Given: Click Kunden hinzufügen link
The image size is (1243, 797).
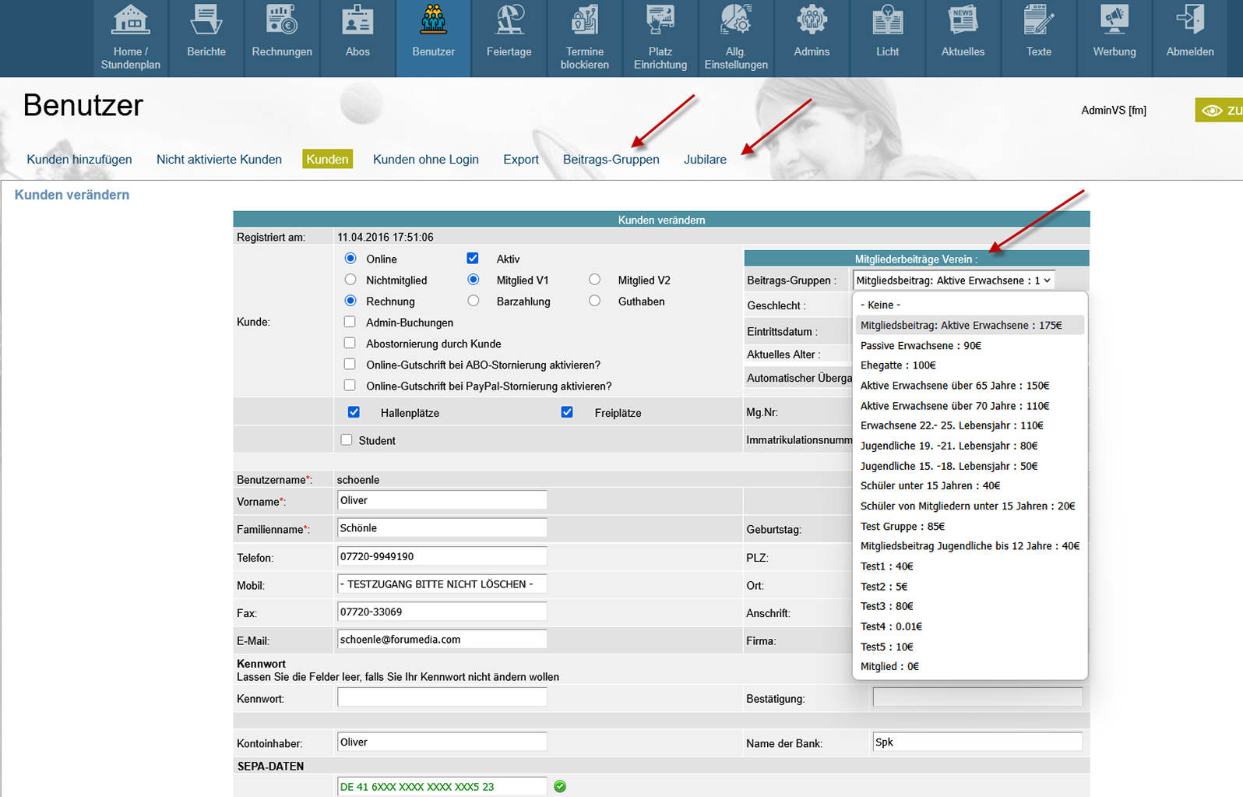Looking at the screenshot, I should click(x=79, y=159).
